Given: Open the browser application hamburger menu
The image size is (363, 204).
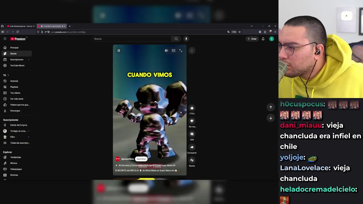Looking at the screenshot, I should pos(275,32).
